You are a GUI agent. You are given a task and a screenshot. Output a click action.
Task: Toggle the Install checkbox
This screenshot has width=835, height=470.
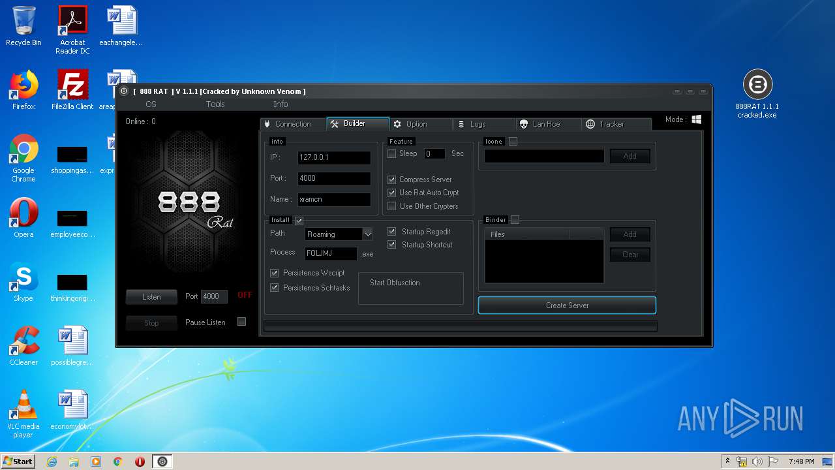pyautogui.click(x=299, y=221)
